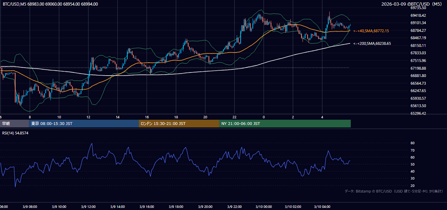Viewport: 447px width, 210px height.
Task: Click RSI scale value 60
Action: pyautogui.click(x=412, y=157)
